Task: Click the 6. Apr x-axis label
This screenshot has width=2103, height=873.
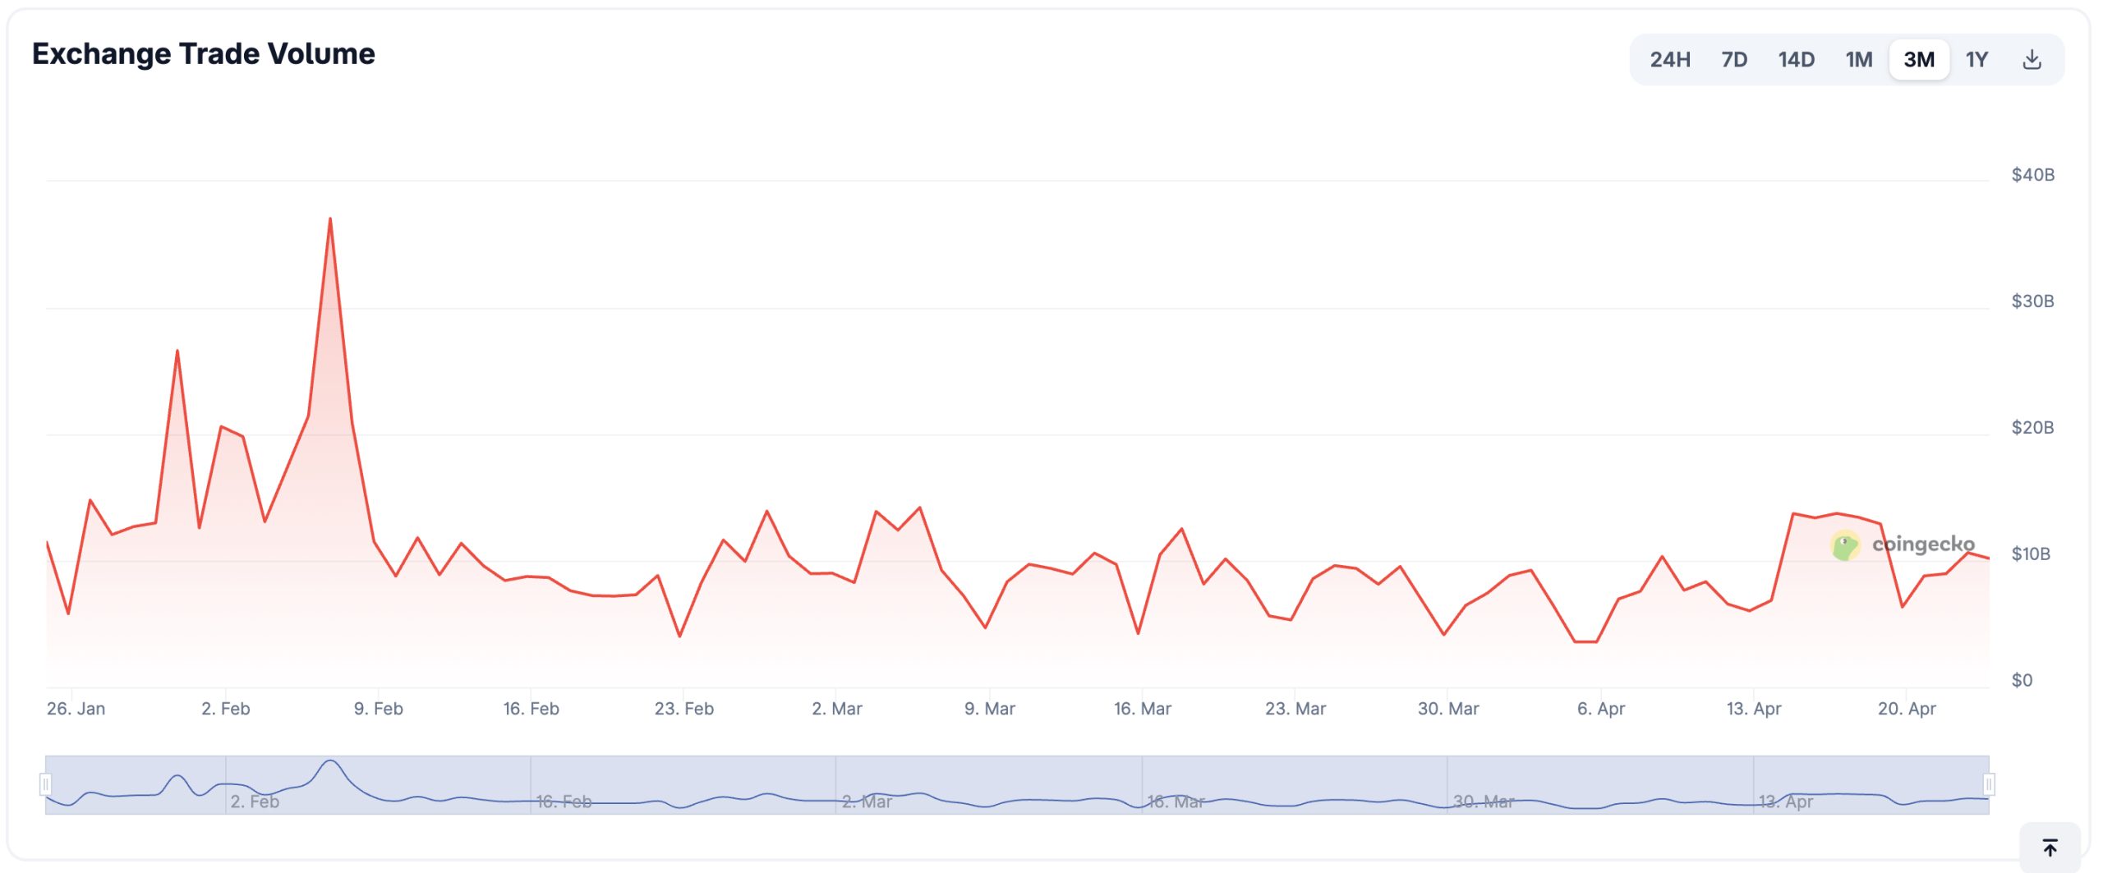Action: pyautogui.click(x=1600, y=709)
